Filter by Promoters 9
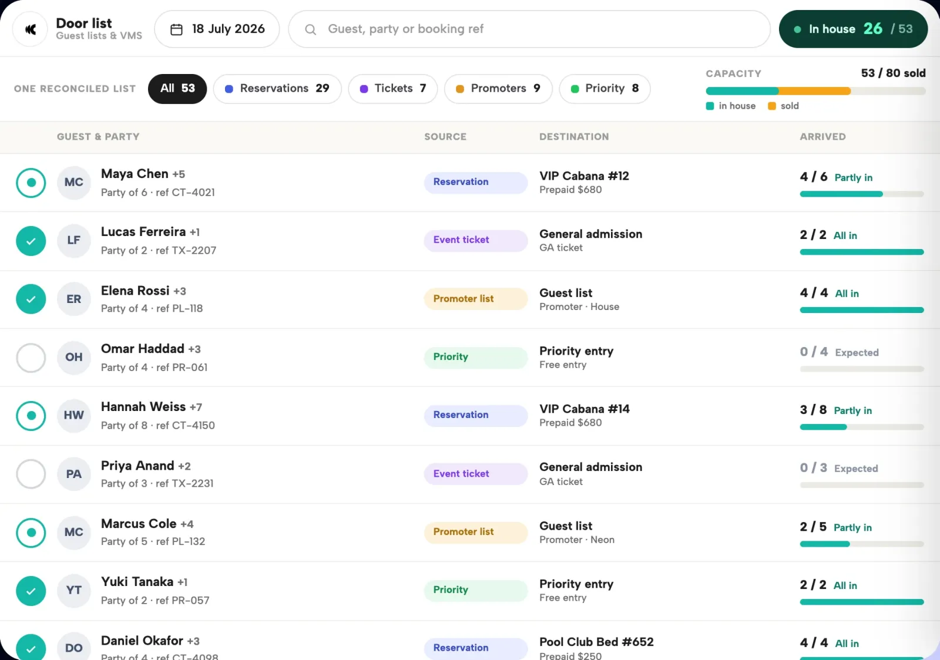This screenshot has width=940, height=660. (498, 89)
